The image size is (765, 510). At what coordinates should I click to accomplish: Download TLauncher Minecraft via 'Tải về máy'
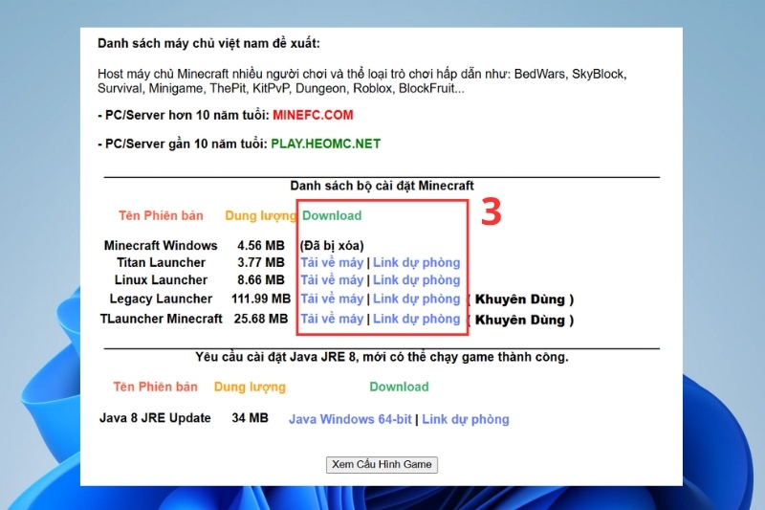[x=332, y=319]
